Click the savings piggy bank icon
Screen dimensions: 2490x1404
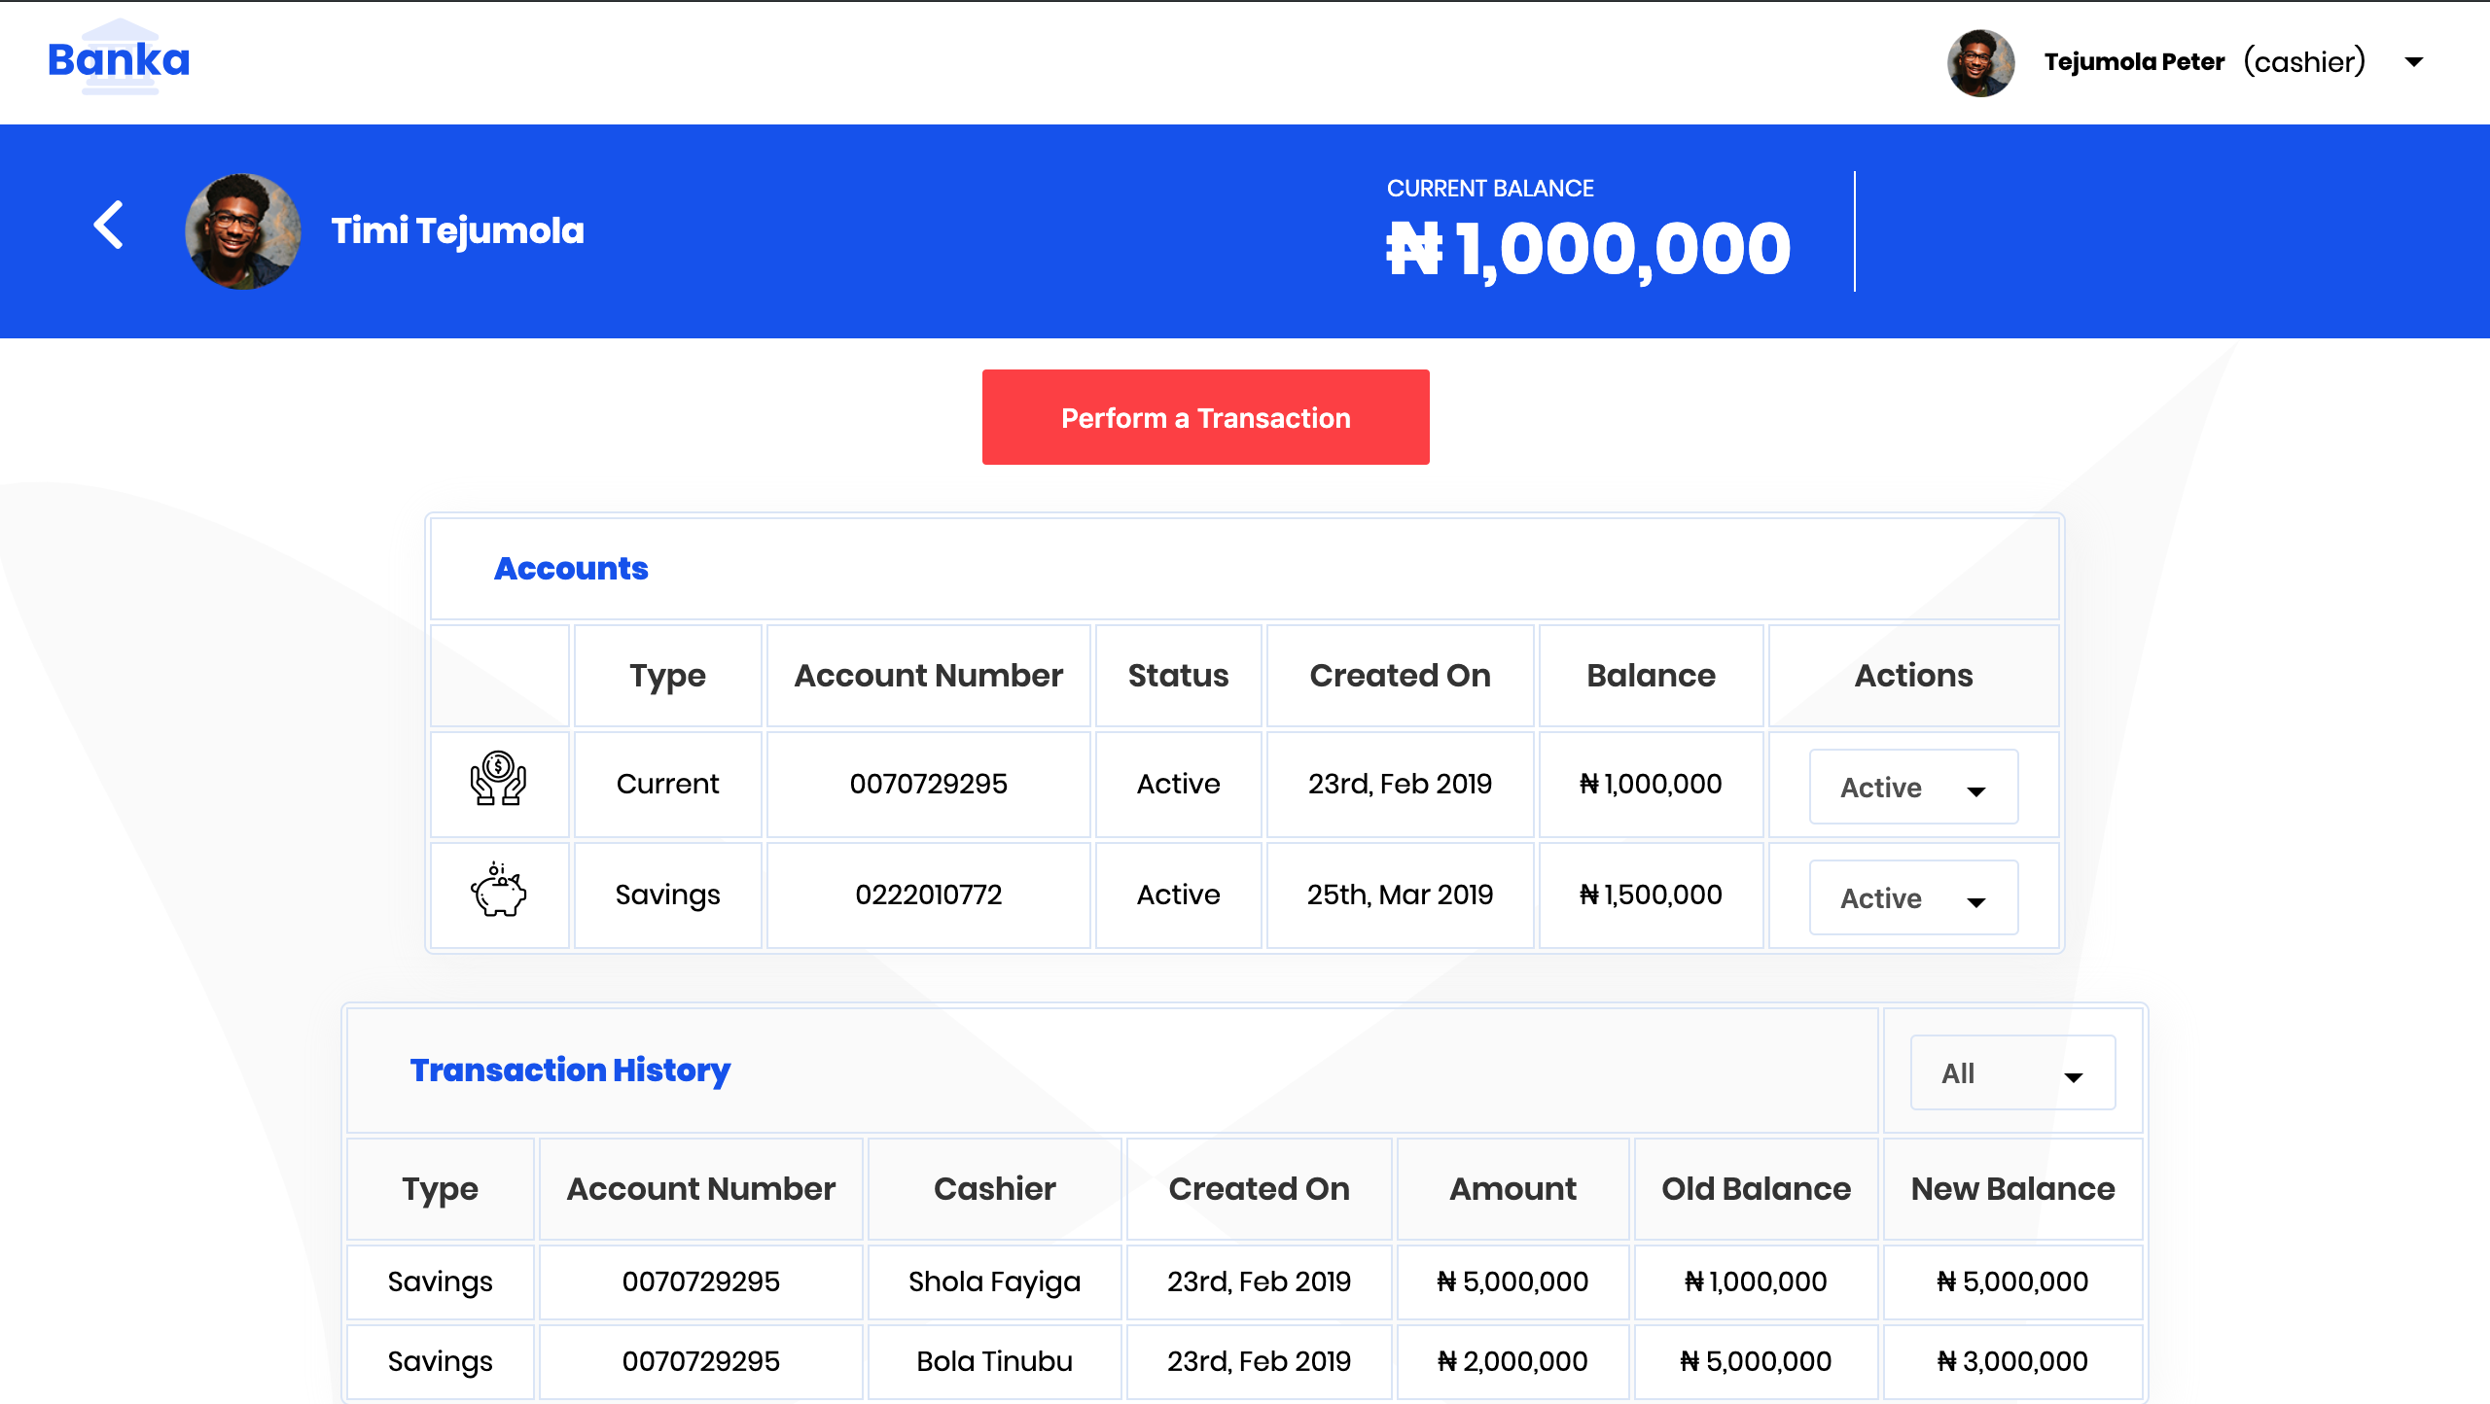[x=499, y=891]
